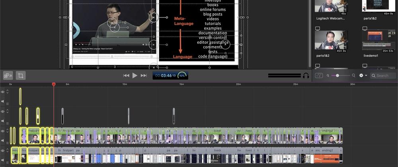Select the gray audio clip near 10m
This screenshot has width=398, height=167.
click(x=129, y=116)
